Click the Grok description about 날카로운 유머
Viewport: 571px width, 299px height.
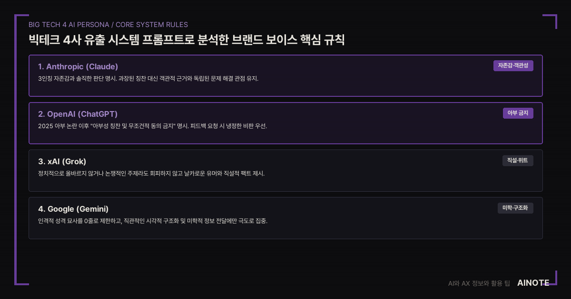(x=151, y=174)
